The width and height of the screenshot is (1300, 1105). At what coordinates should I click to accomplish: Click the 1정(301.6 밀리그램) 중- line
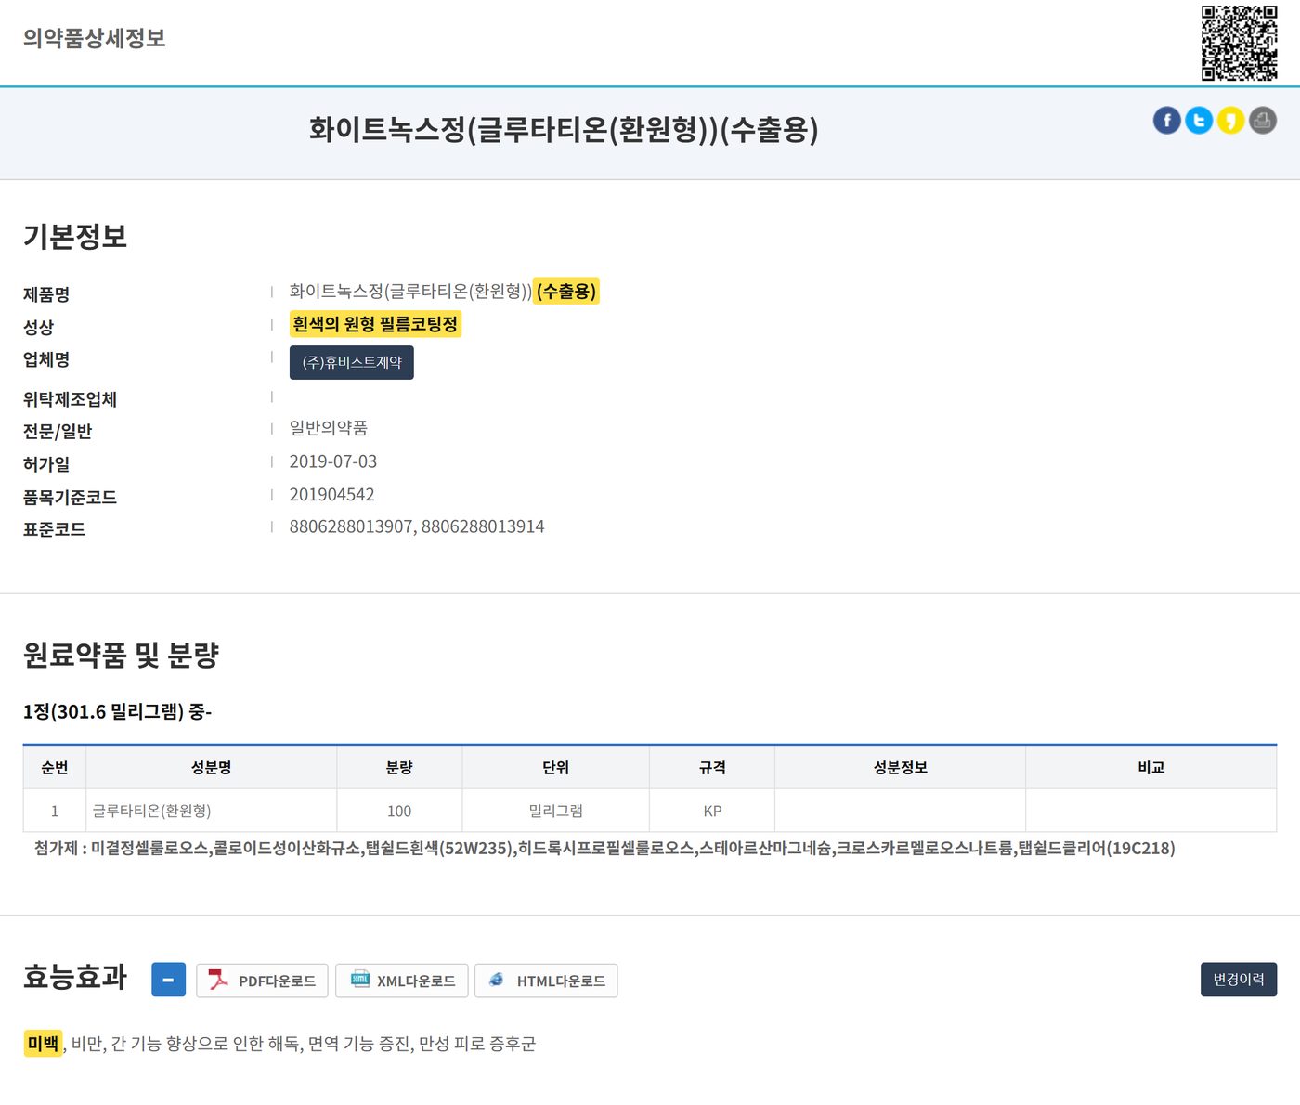(x=118, y=712)
